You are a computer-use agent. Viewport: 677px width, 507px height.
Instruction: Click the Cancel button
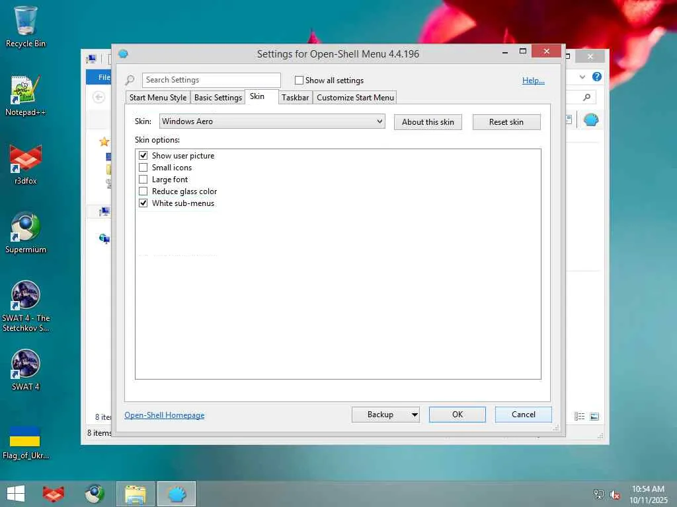tap(524, 415)
